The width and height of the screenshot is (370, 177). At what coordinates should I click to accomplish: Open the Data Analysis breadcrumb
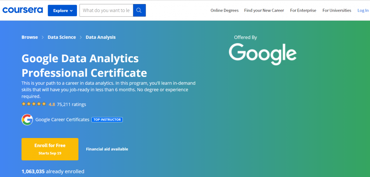click(100, 37)
